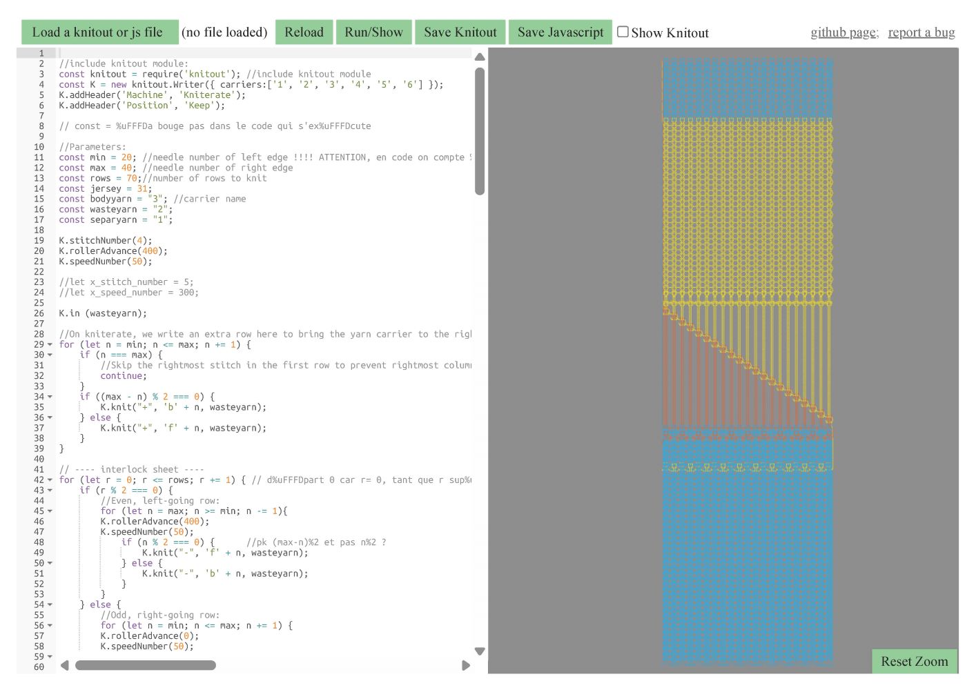976x690 pixels.
Task: Collapse interlock for loop at line 42
Action: tap(50, 480)
